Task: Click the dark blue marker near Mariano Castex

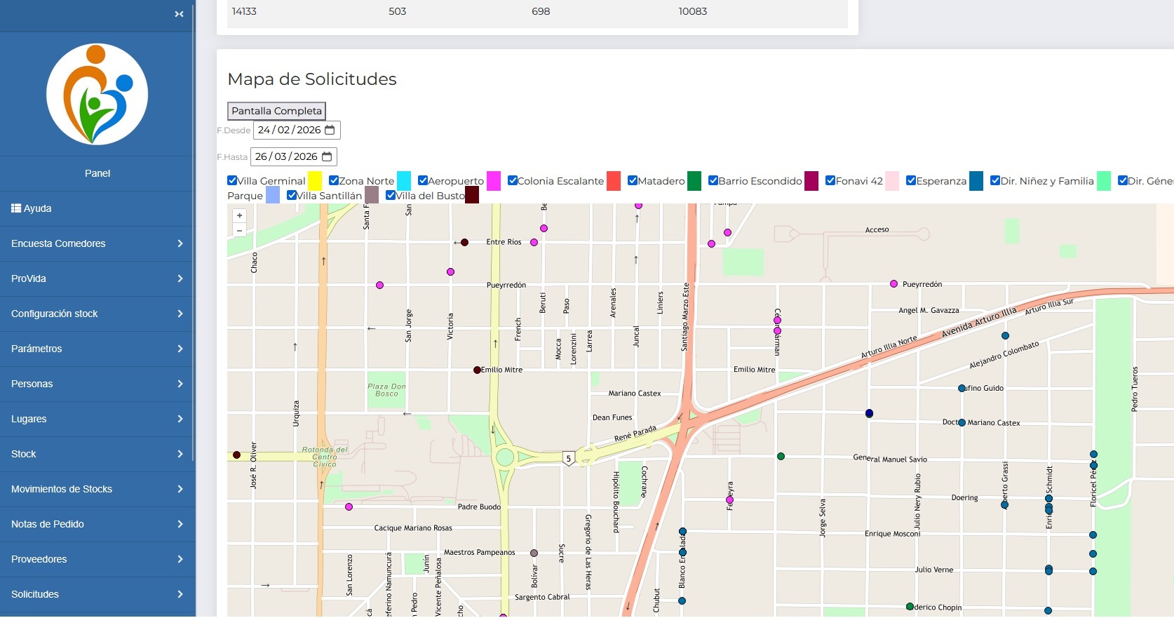Action: (x=869, y=414)
